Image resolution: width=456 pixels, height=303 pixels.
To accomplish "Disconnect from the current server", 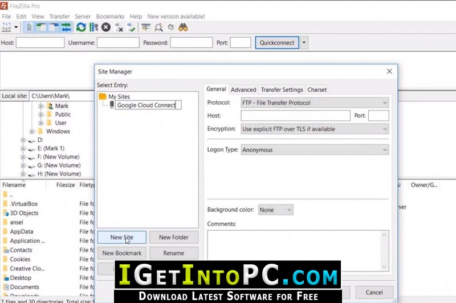I will tap(119, 27).
